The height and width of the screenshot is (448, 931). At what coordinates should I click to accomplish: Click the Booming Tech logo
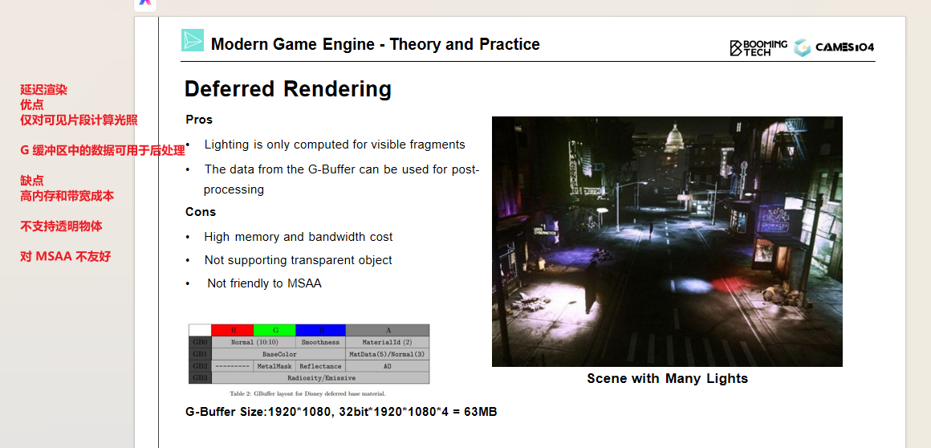758,47
